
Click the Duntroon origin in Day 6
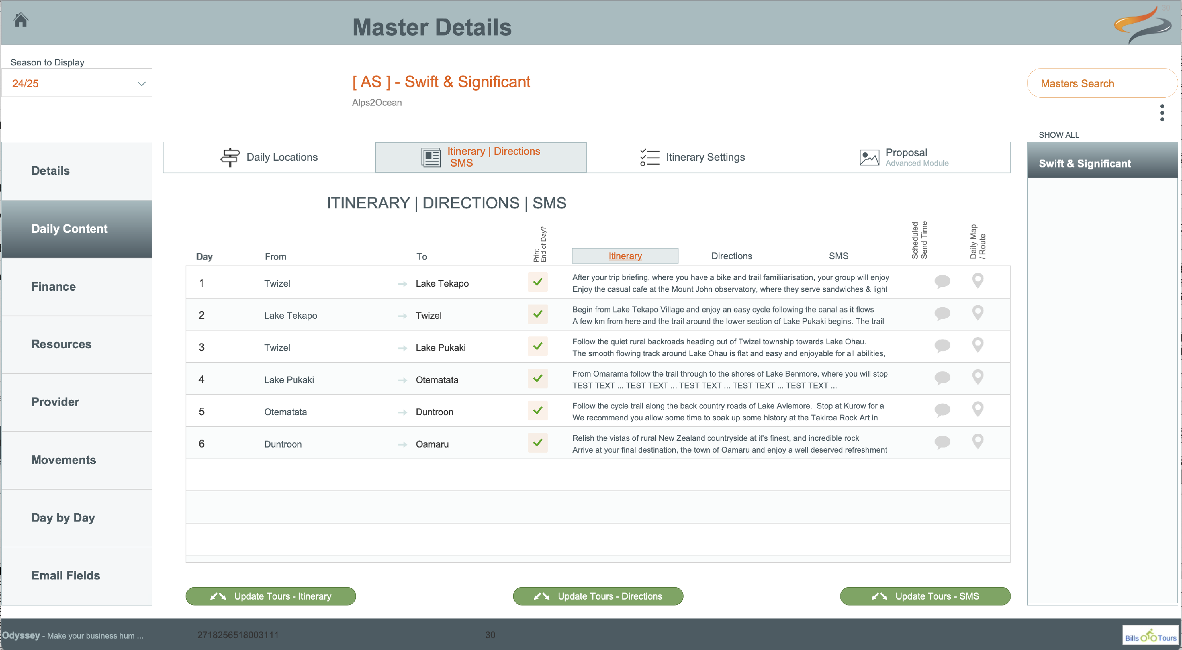click(x=282, y=444)
